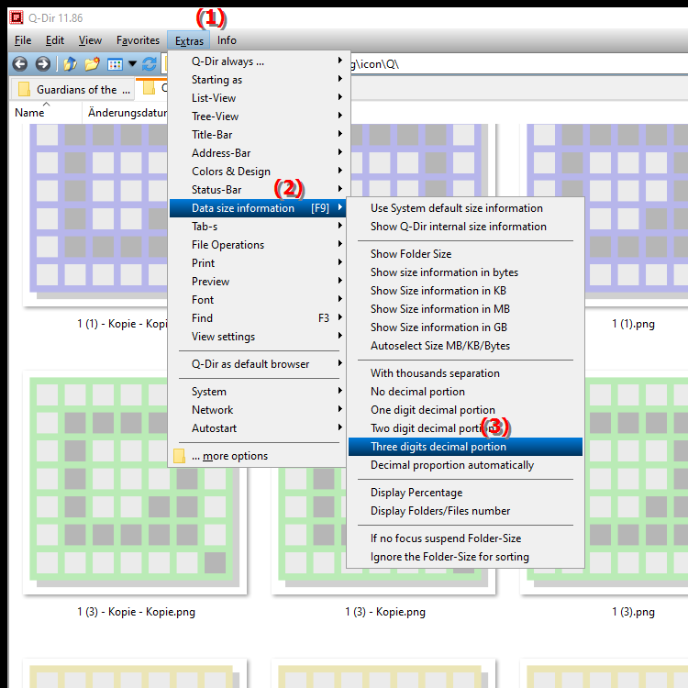The height and width of the screenshot is (688, 688).
Task: Select Two digit decimal portion
Action: click(x=465, y=428)
